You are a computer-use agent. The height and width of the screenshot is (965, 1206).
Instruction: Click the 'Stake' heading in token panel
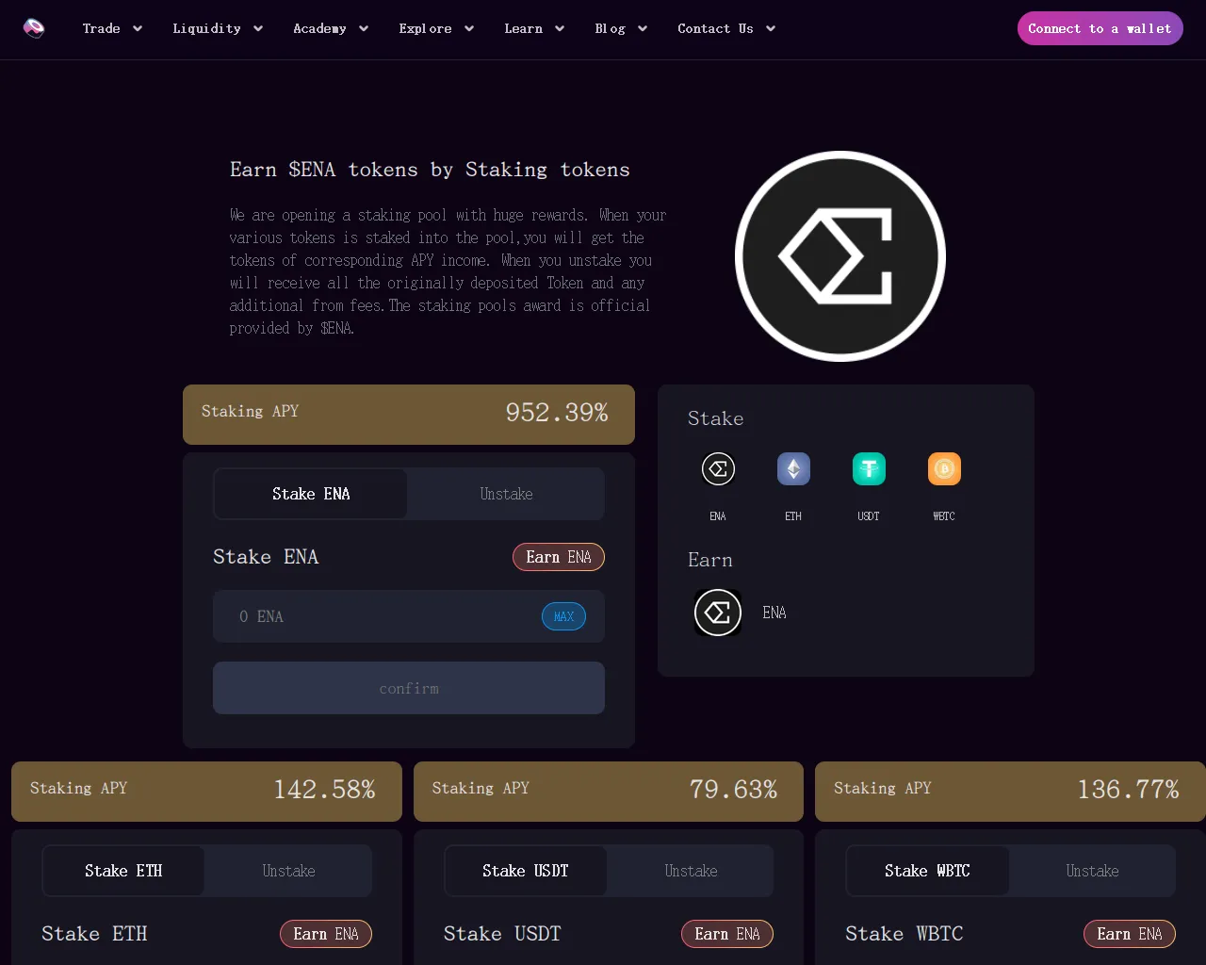click(716, 418)
